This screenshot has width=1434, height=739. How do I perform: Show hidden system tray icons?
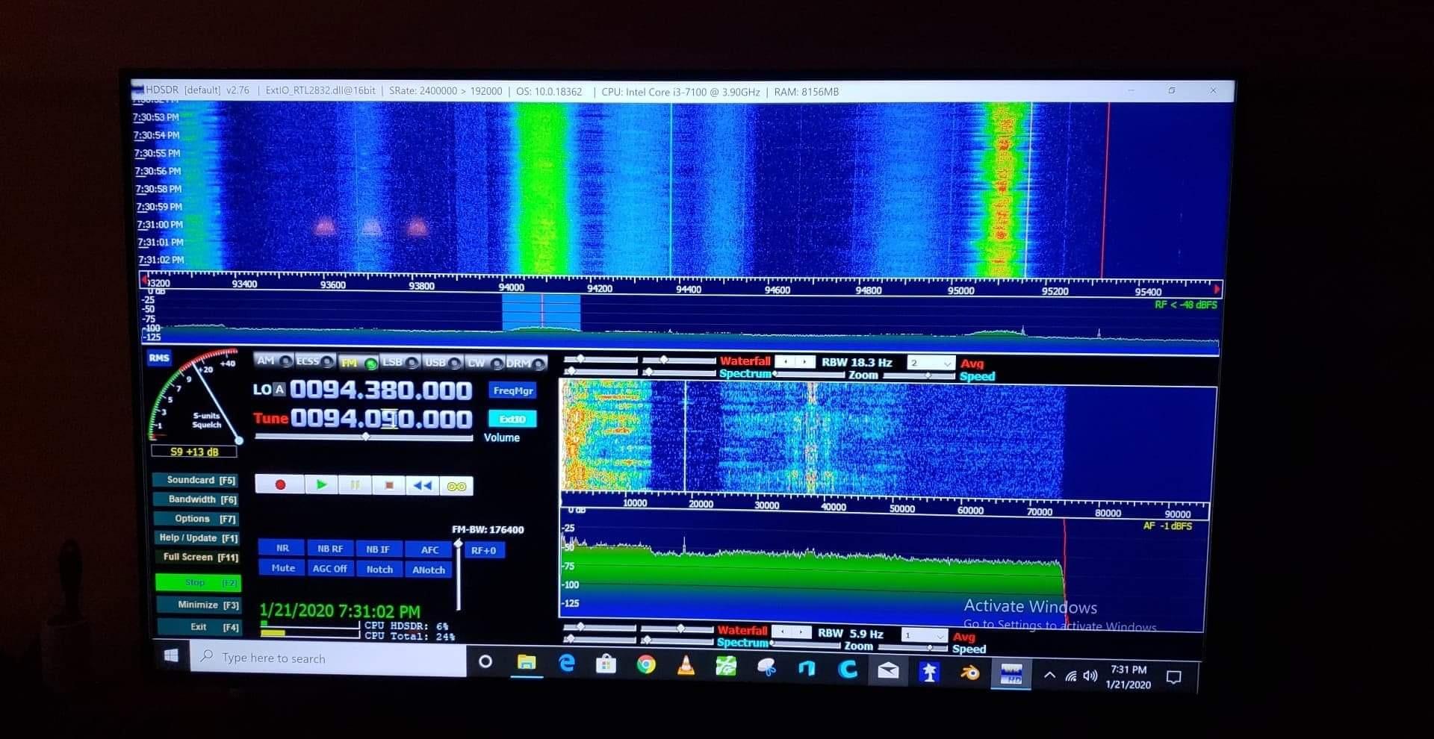(1049, 676)
